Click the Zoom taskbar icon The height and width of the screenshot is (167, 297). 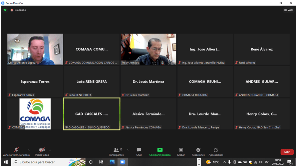click(123, 162)
